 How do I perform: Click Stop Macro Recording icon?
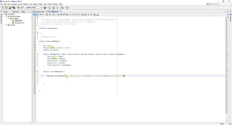pyautogui.click(x=91, y=14)
